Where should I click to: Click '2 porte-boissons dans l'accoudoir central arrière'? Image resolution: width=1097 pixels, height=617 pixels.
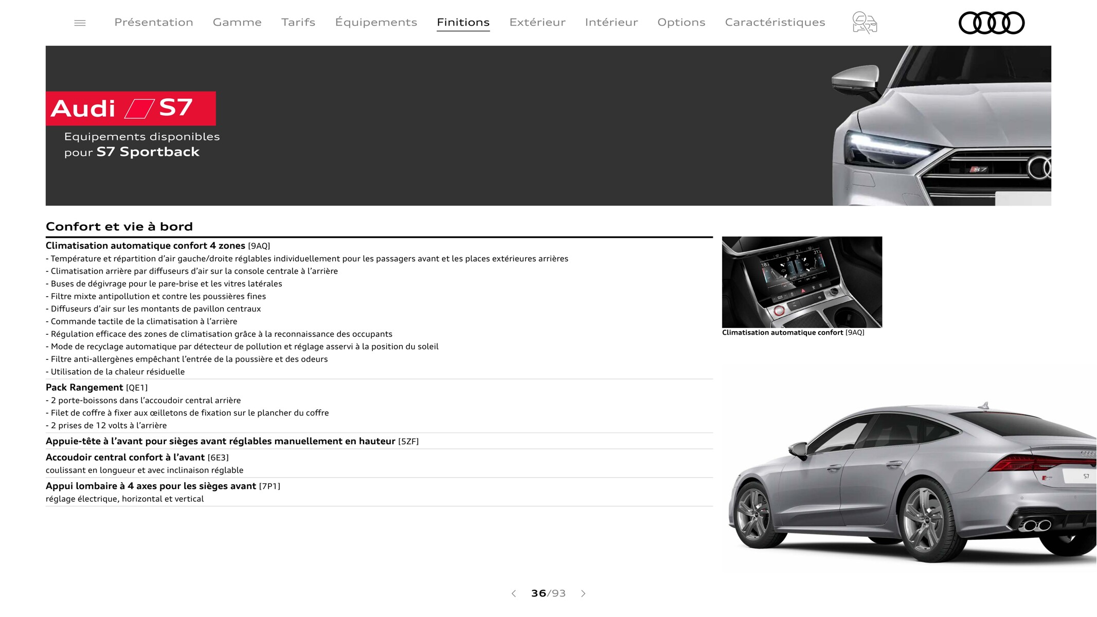click(143, 401)
